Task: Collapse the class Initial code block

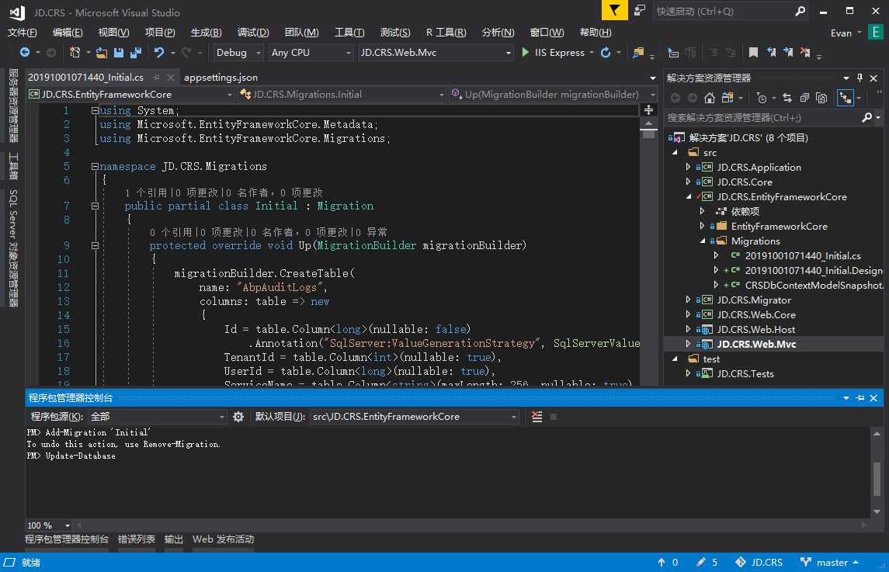Action: [95, 206]
